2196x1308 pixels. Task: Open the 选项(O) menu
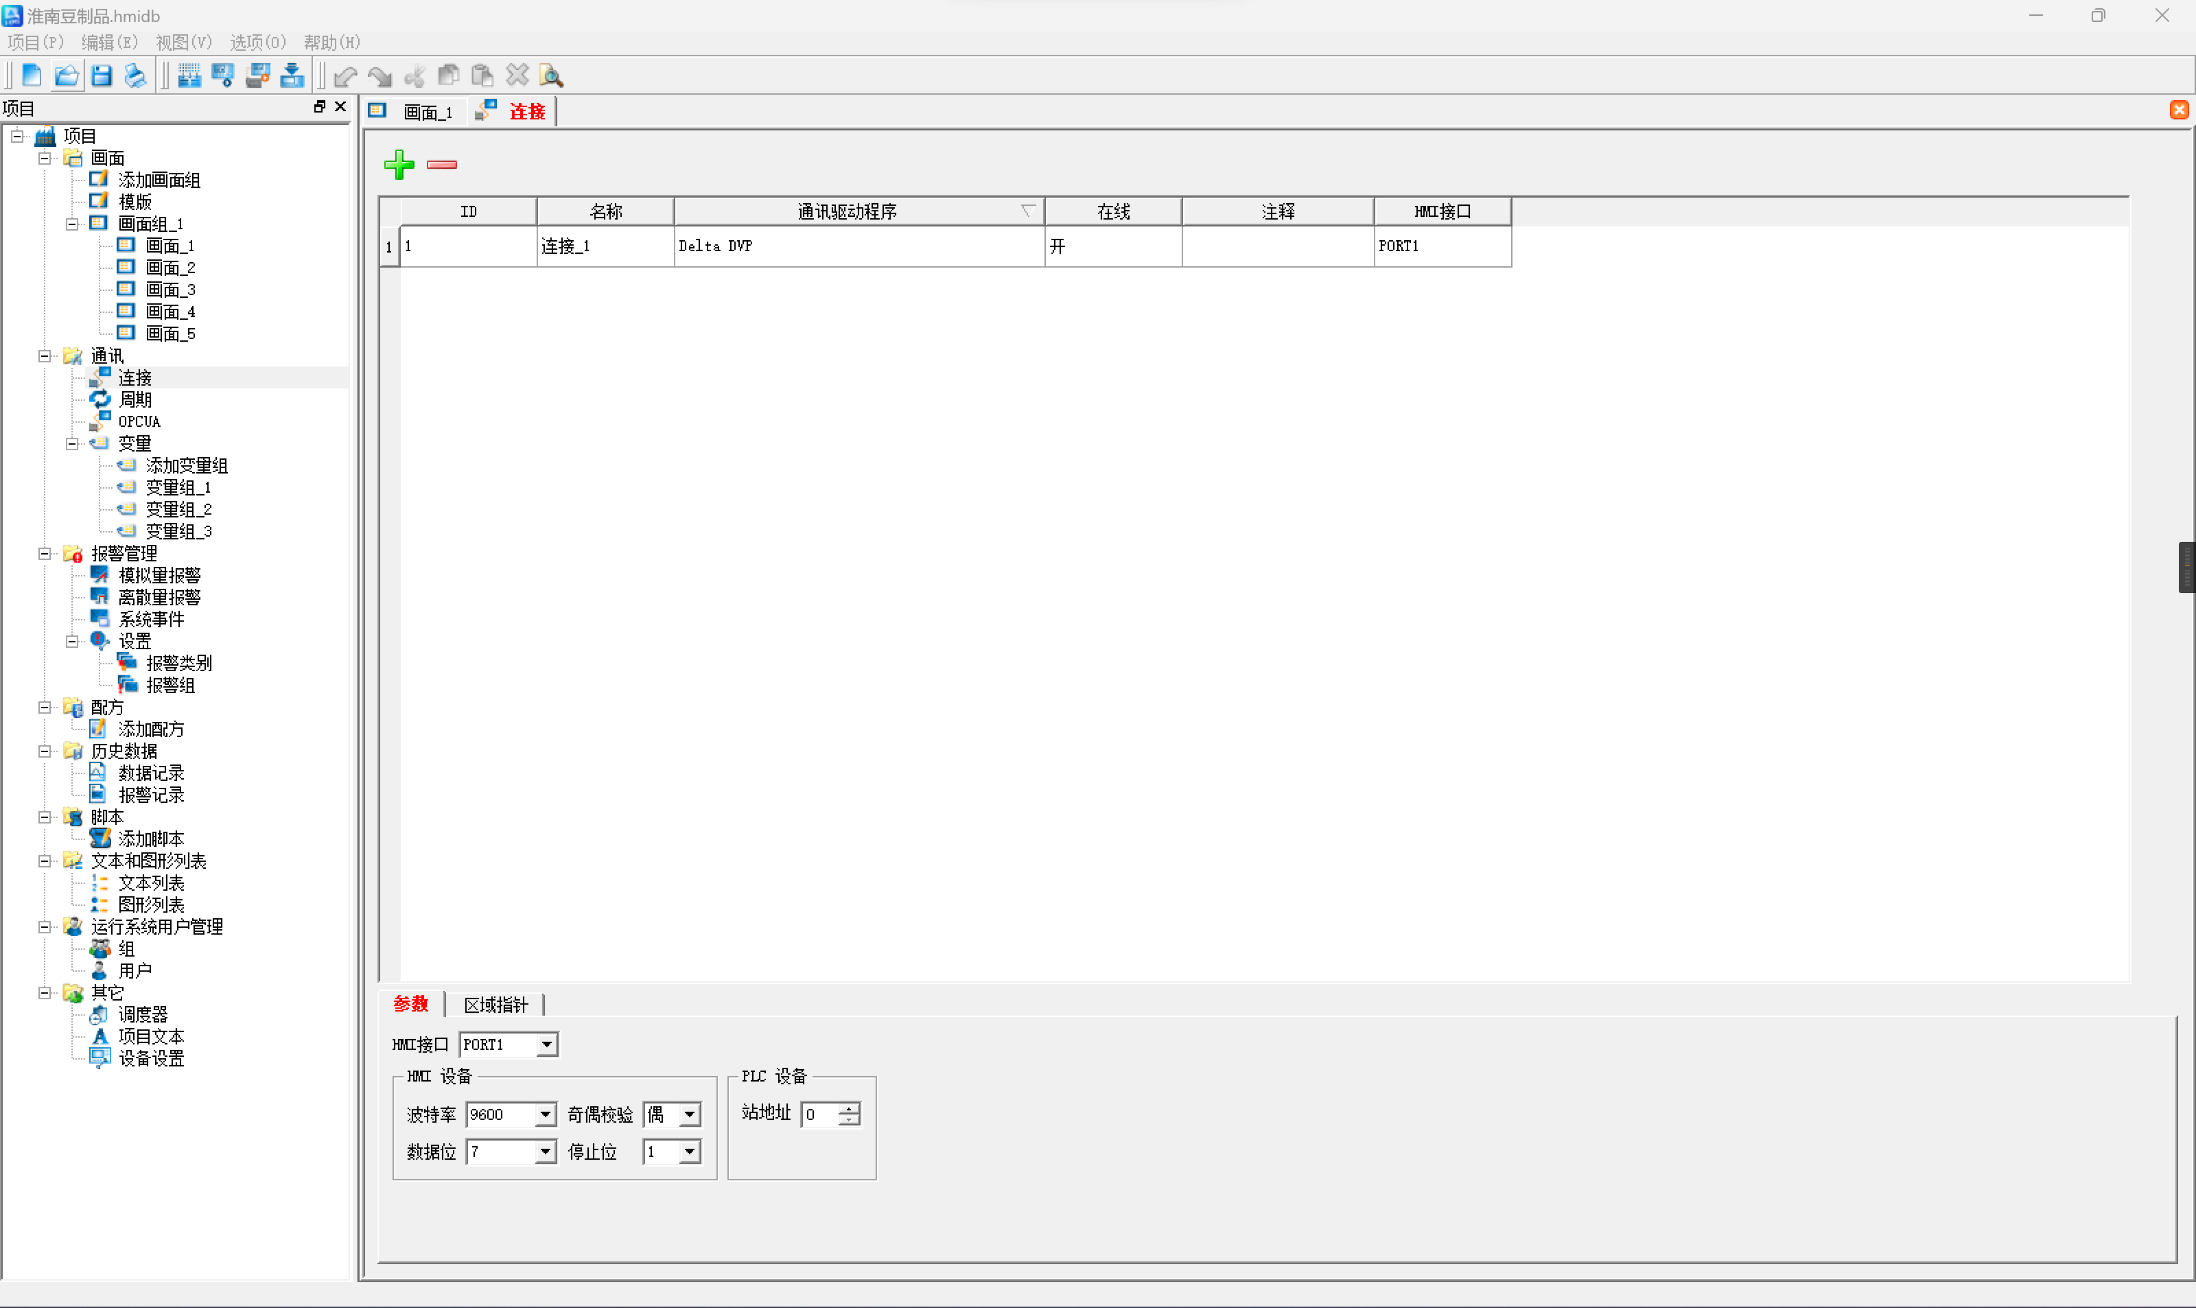coord(258,43)
